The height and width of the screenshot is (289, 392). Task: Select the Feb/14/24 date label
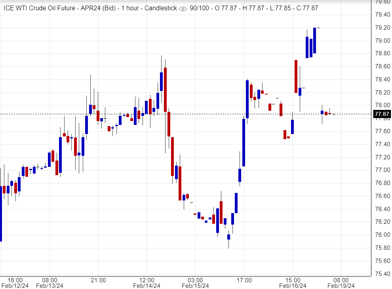point(147,285)
